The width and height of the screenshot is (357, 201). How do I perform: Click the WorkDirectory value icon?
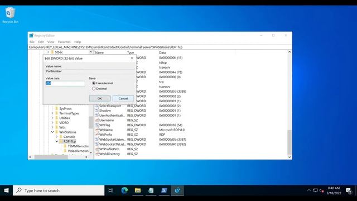pyautogui.click(x=97, y=154)
